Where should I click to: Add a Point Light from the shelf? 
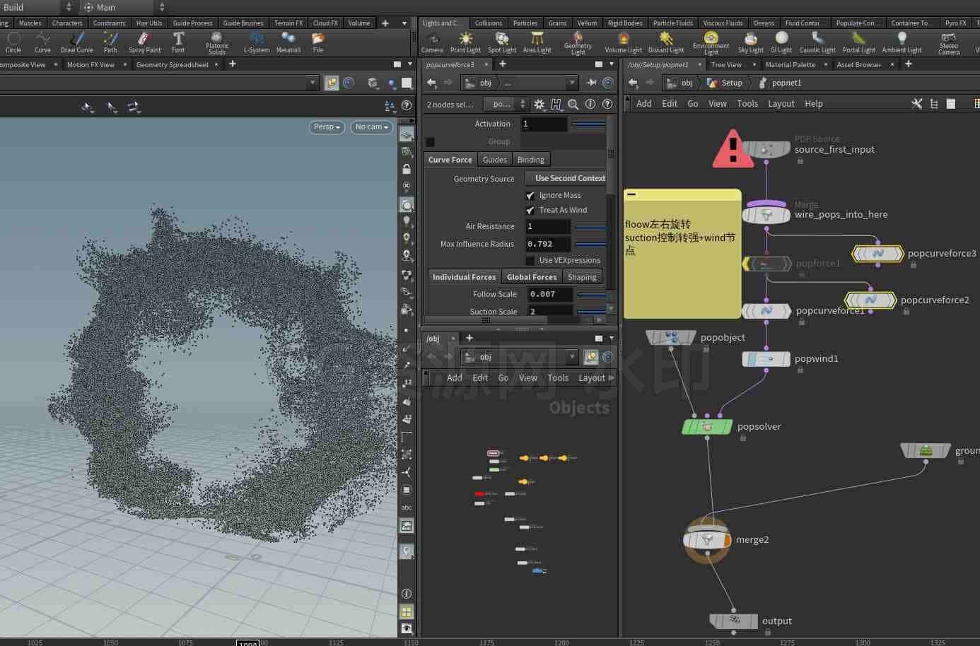465,42
